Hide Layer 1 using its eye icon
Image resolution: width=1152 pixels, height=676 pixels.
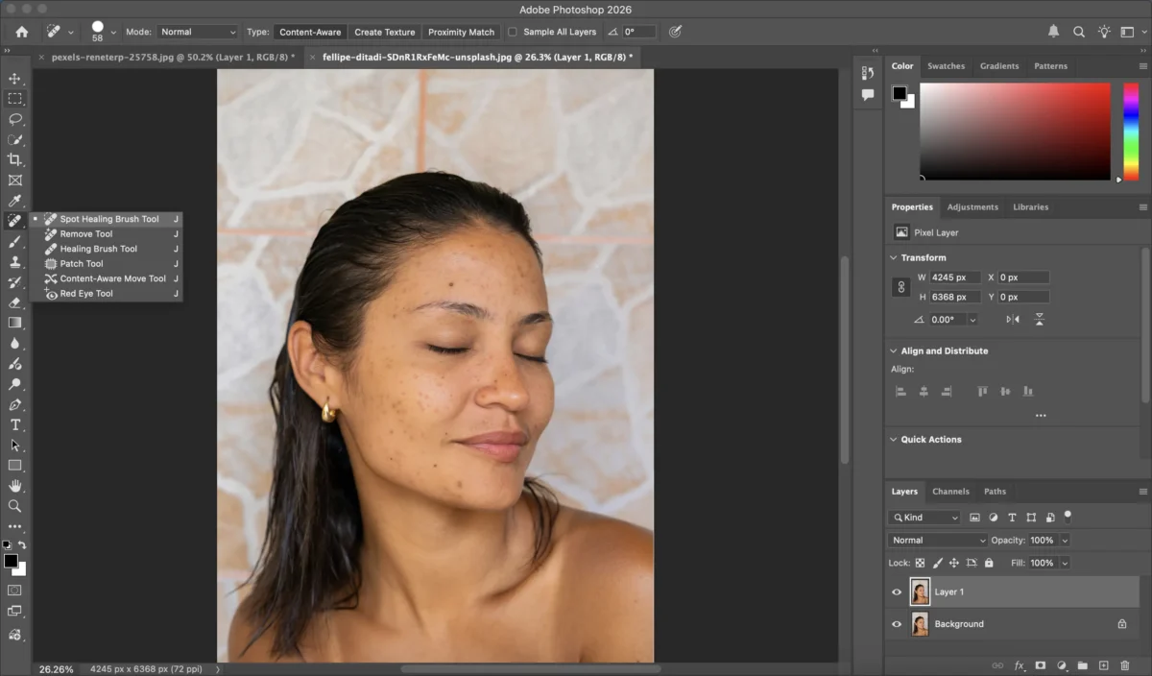pos(897,592)
